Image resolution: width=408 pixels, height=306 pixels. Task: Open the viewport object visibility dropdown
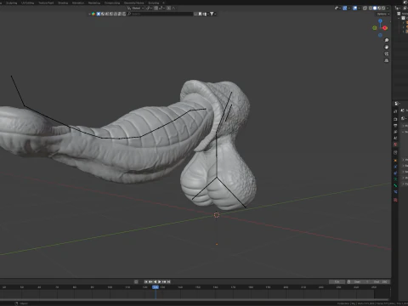[x=337, y=8]
